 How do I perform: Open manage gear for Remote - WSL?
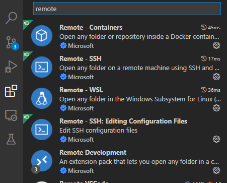216,108
